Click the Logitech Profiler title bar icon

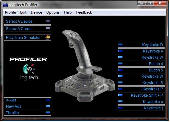(x=5, y=5)
